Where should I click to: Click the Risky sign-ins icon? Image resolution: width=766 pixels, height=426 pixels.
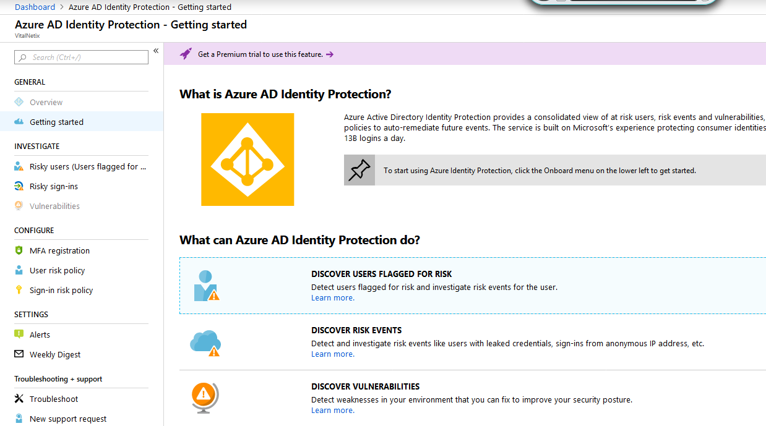(19, 186)
